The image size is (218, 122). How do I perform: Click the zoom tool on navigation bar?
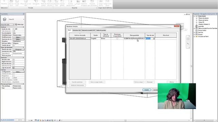188,44
